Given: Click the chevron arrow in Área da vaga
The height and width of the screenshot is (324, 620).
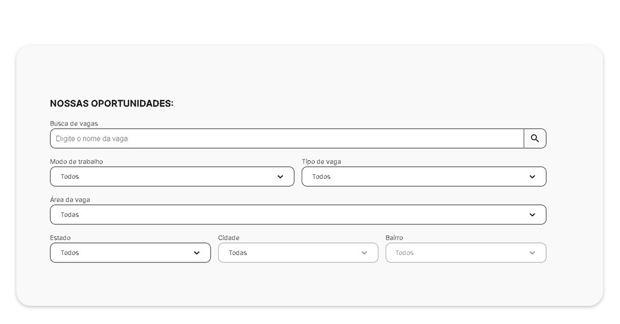Looking at the screenshot, I should (532, 215).
